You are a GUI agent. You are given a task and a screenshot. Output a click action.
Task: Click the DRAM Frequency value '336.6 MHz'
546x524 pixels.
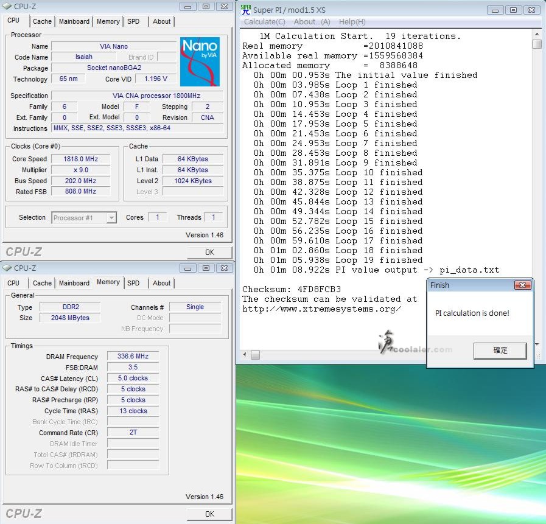tap(133, 356)
